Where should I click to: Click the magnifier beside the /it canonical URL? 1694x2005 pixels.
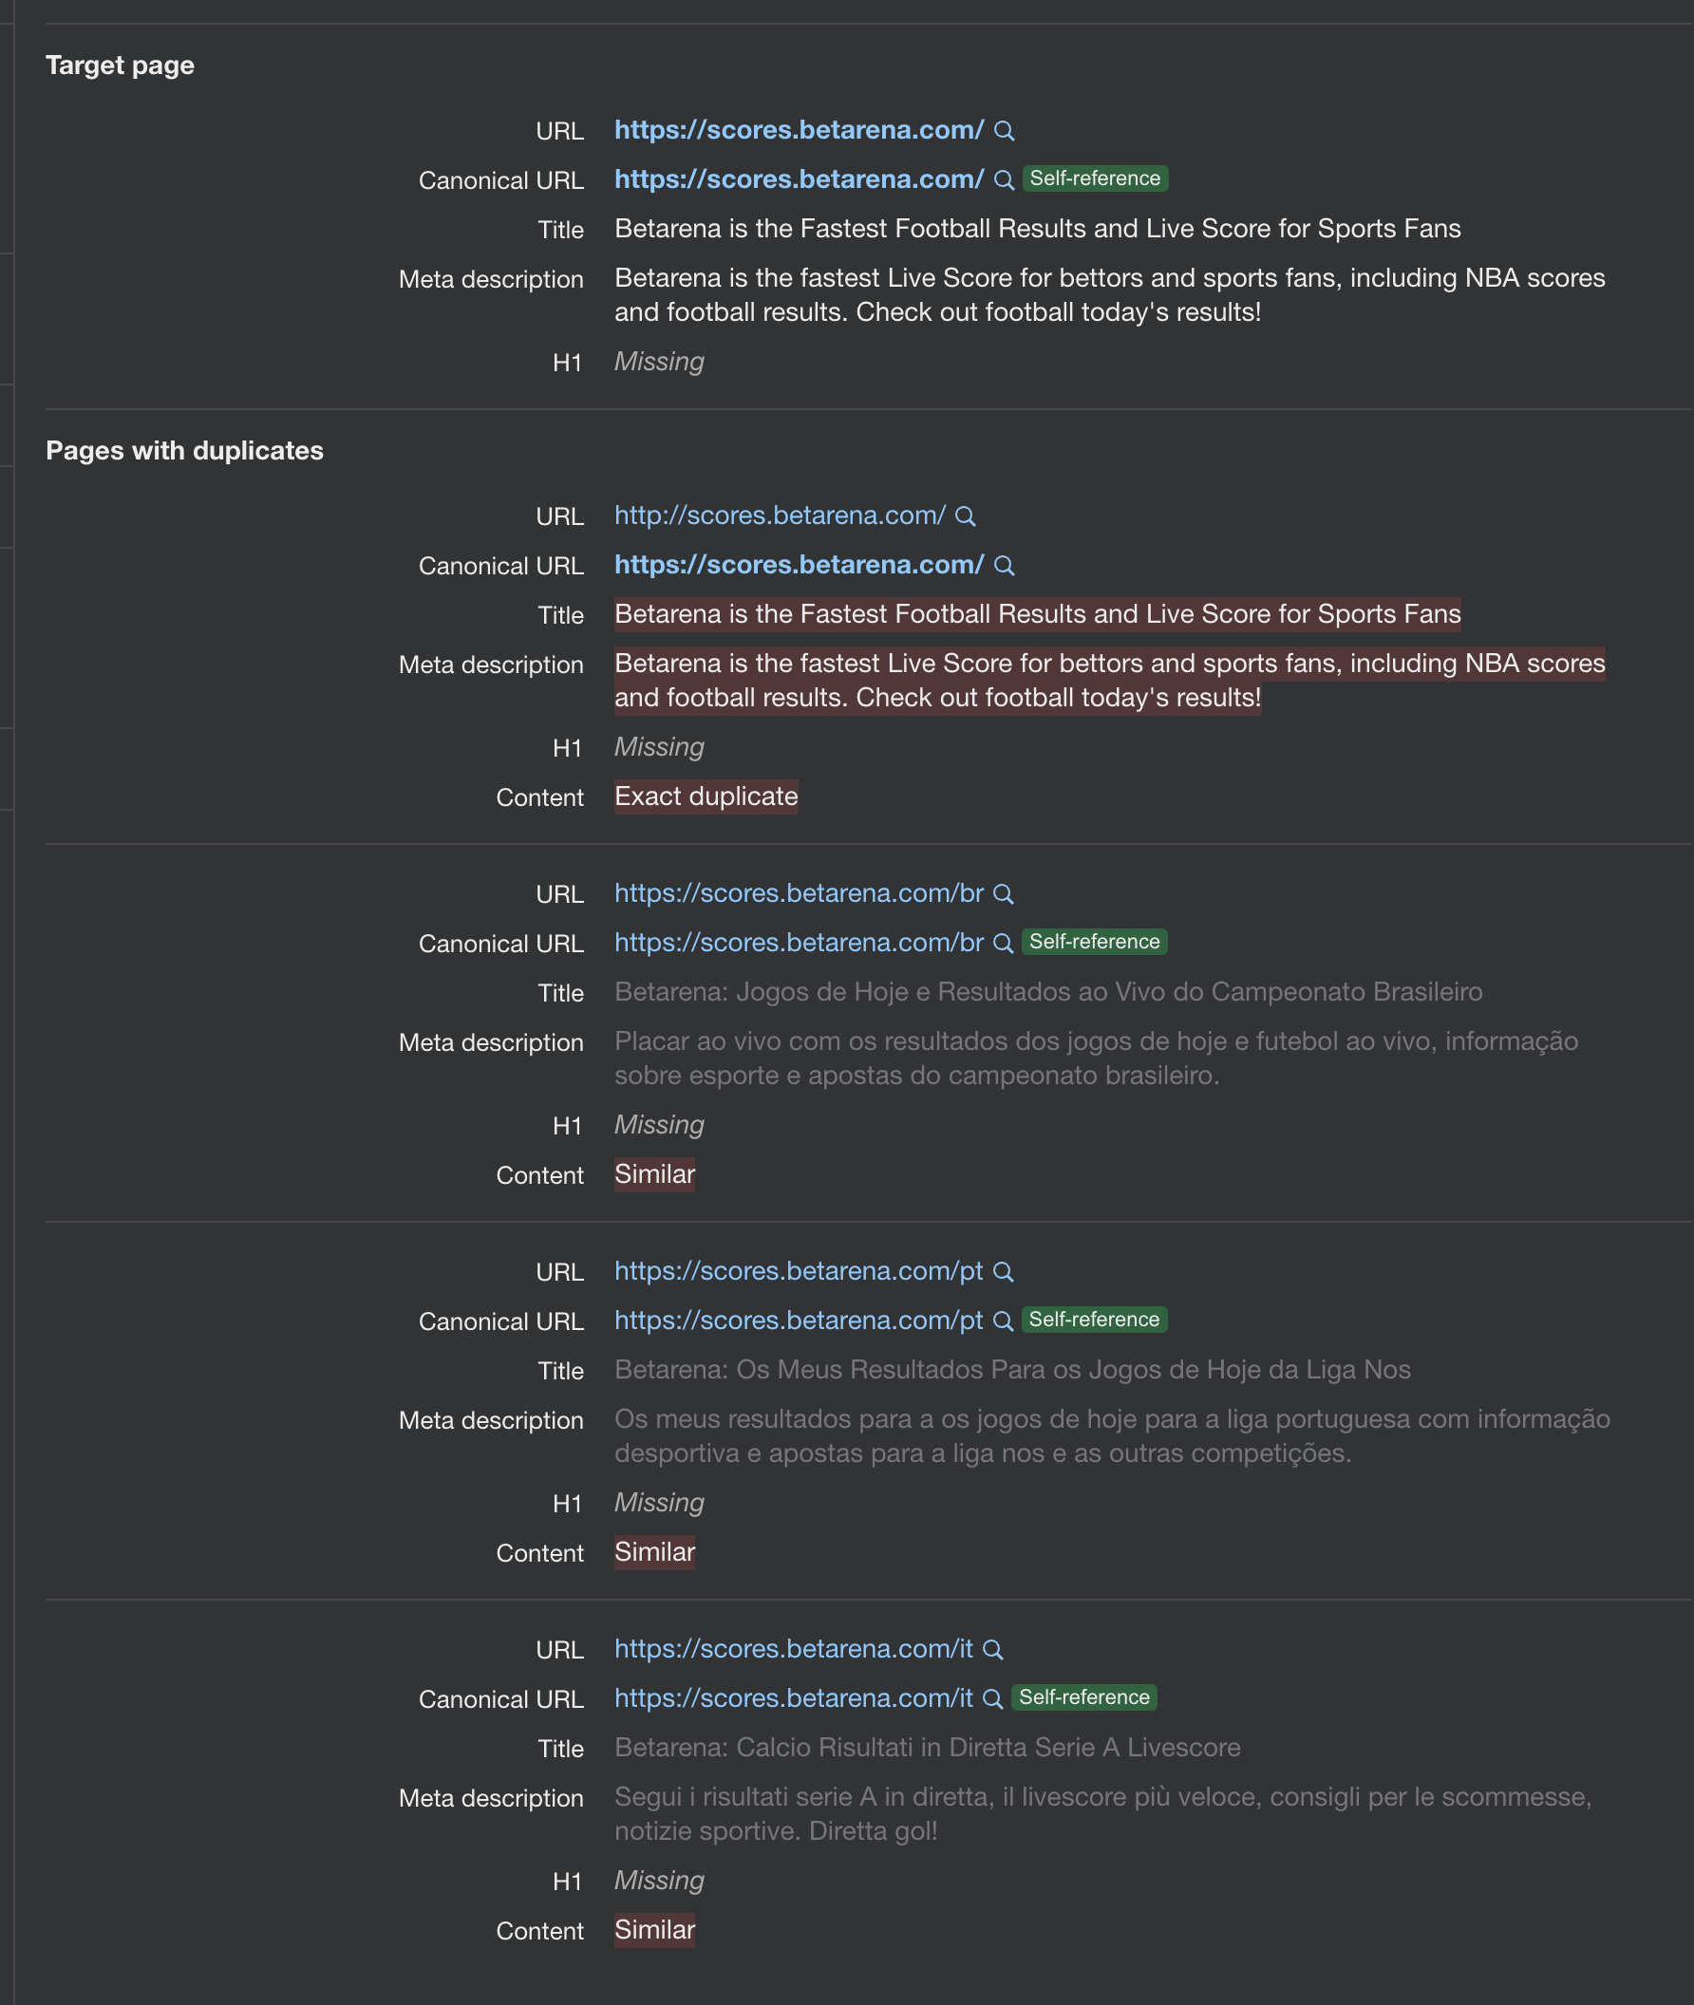pyautogui.click(x=991, y=1698)
